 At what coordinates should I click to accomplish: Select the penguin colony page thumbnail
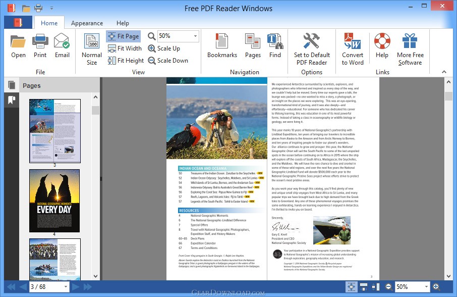click(55, 259)
